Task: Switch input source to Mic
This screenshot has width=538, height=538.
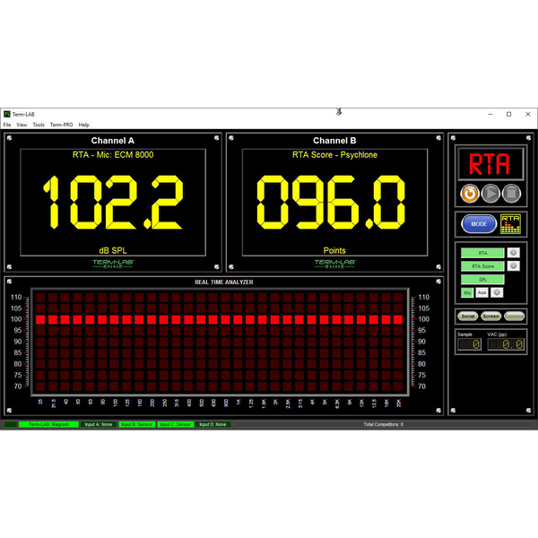Action: [467, 292]
